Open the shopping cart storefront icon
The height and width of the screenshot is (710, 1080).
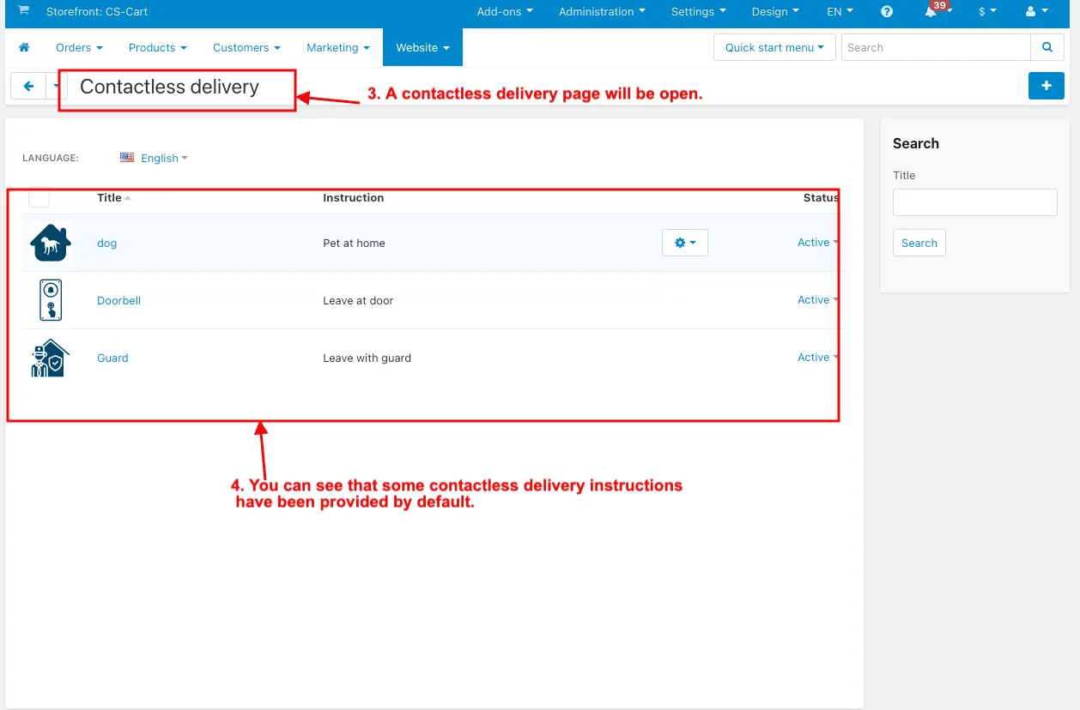(x=23, y=11)
